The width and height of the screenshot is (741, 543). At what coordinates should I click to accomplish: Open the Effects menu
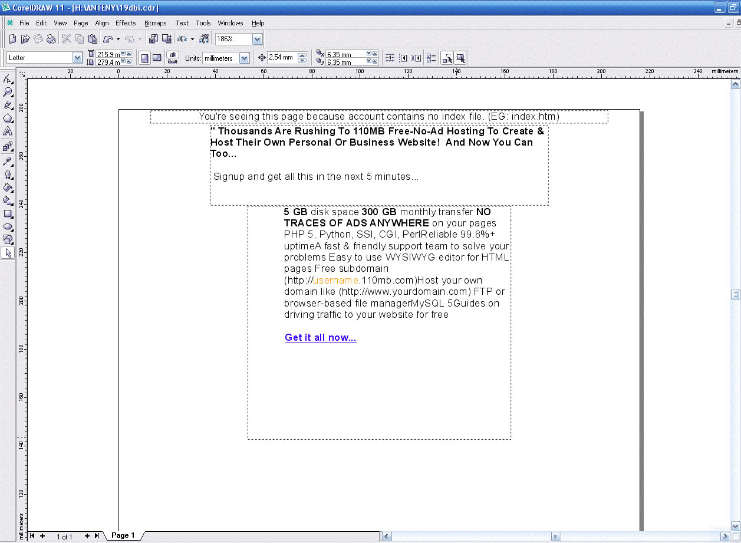[126, 23]
